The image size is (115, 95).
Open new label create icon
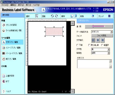pos(4,31)
